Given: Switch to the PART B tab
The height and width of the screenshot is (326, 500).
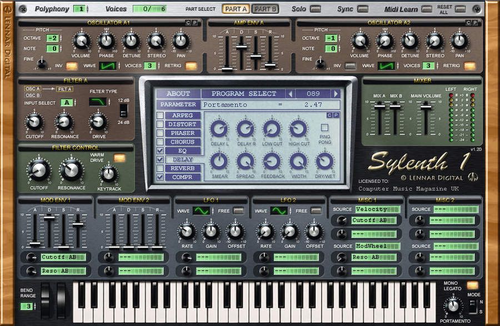Looking at the screenshot, I should [x=265, y=9].
